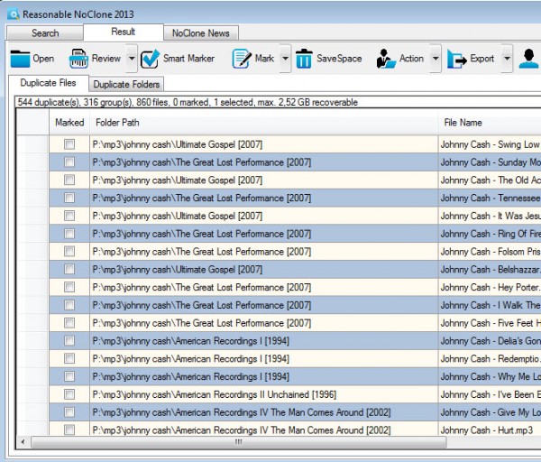541x462 pixels.
Task: Select the Hurt.mp3 file name cell
Action: (490, 430)
